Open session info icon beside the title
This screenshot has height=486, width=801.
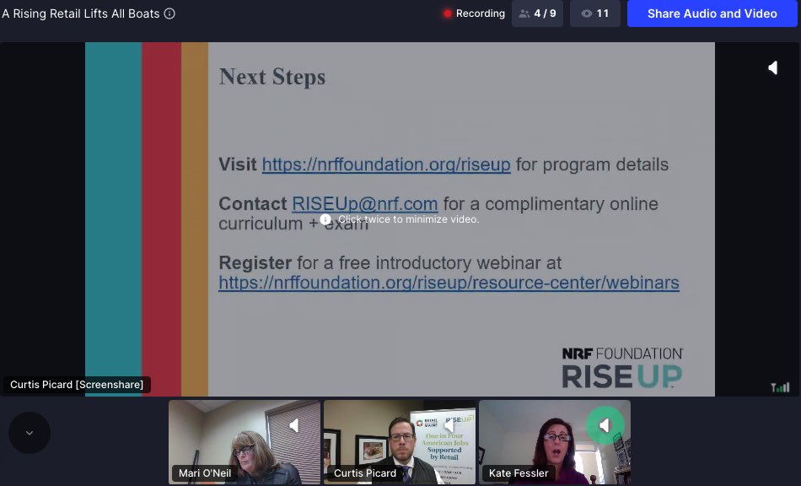(x=169, y=13)
